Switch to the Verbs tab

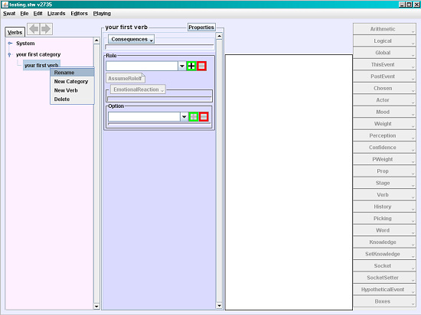coord(15,32)
